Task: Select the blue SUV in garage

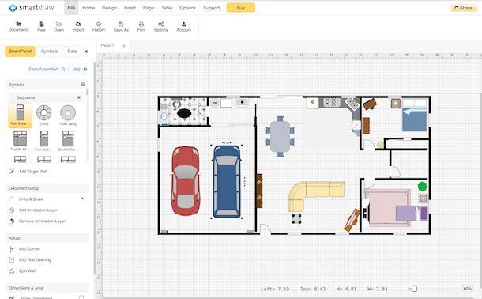Action: [x=227, y=181]
